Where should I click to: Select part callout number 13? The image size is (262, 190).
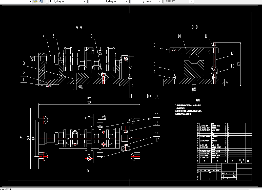coord(232,66)
